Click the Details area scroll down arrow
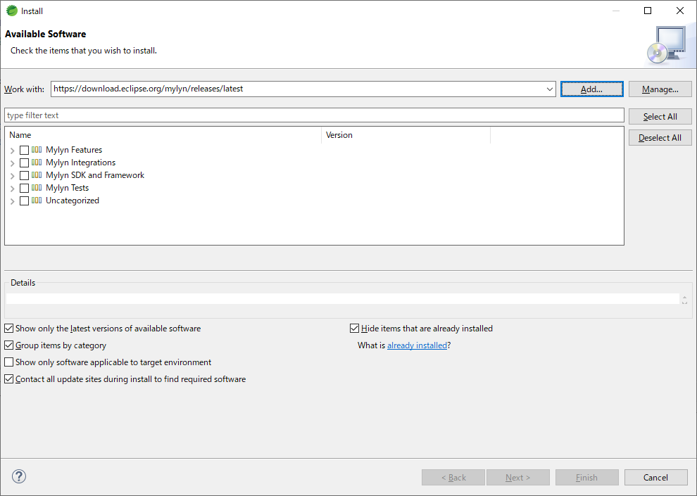This screenshot has height=496, width=697. pos(684,303)
